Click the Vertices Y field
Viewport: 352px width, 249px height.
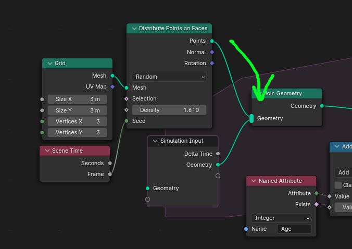pyautogui.click(x=77, y=132)
